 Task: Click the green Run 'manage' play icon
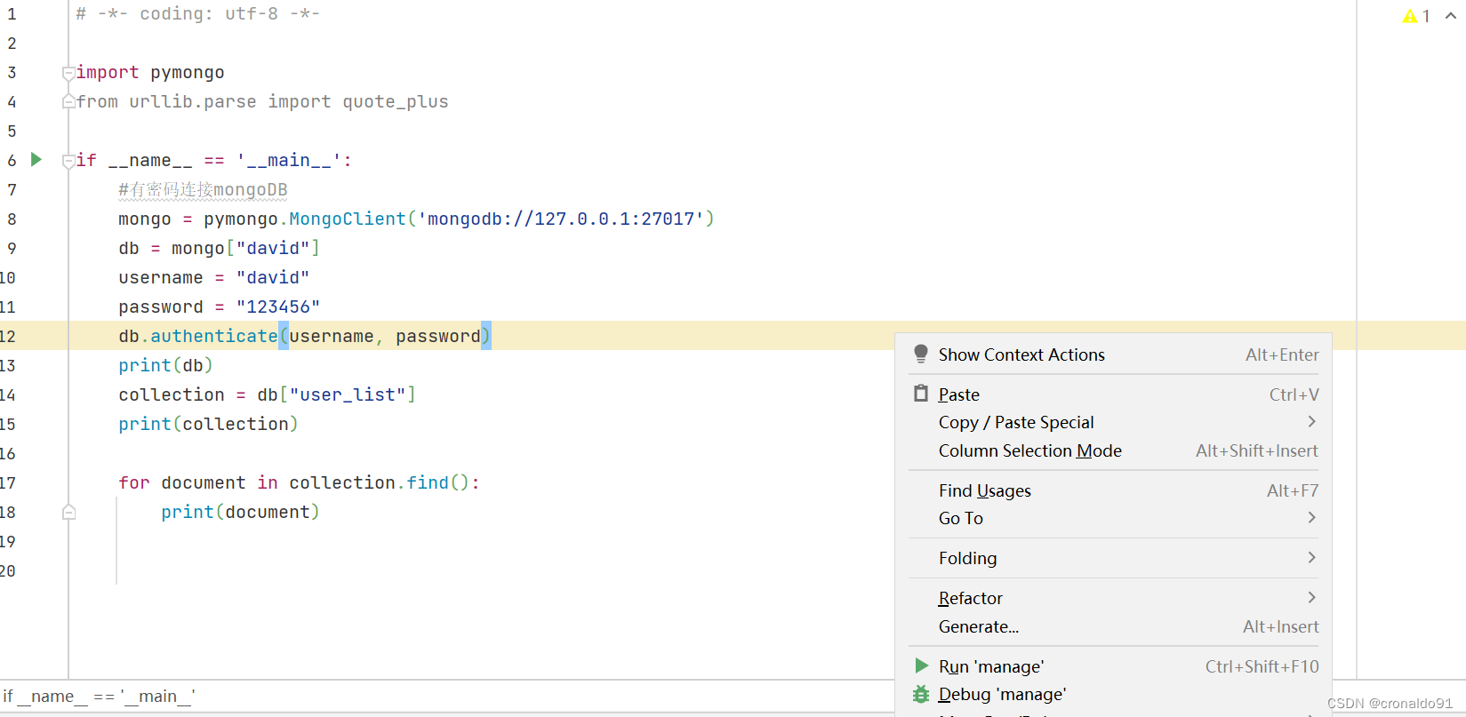pos(922,665)
